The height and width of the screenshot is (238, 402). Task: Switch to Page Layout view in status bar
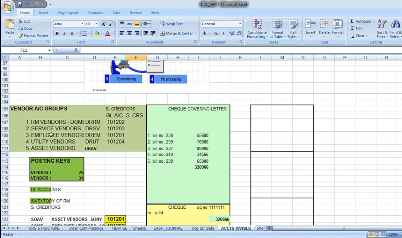point(377,234)
